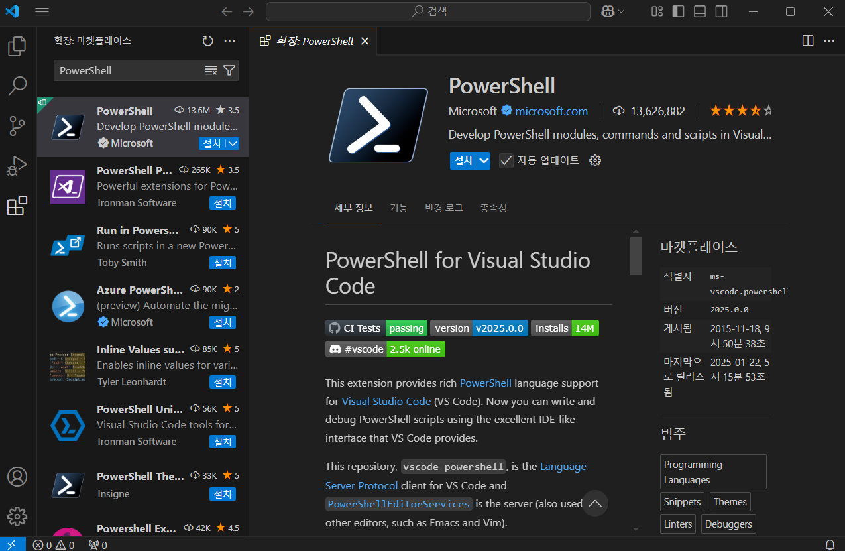Refresh the marketplace extensions list
Screen dimensions: 845x551
[x=208, y=41]
